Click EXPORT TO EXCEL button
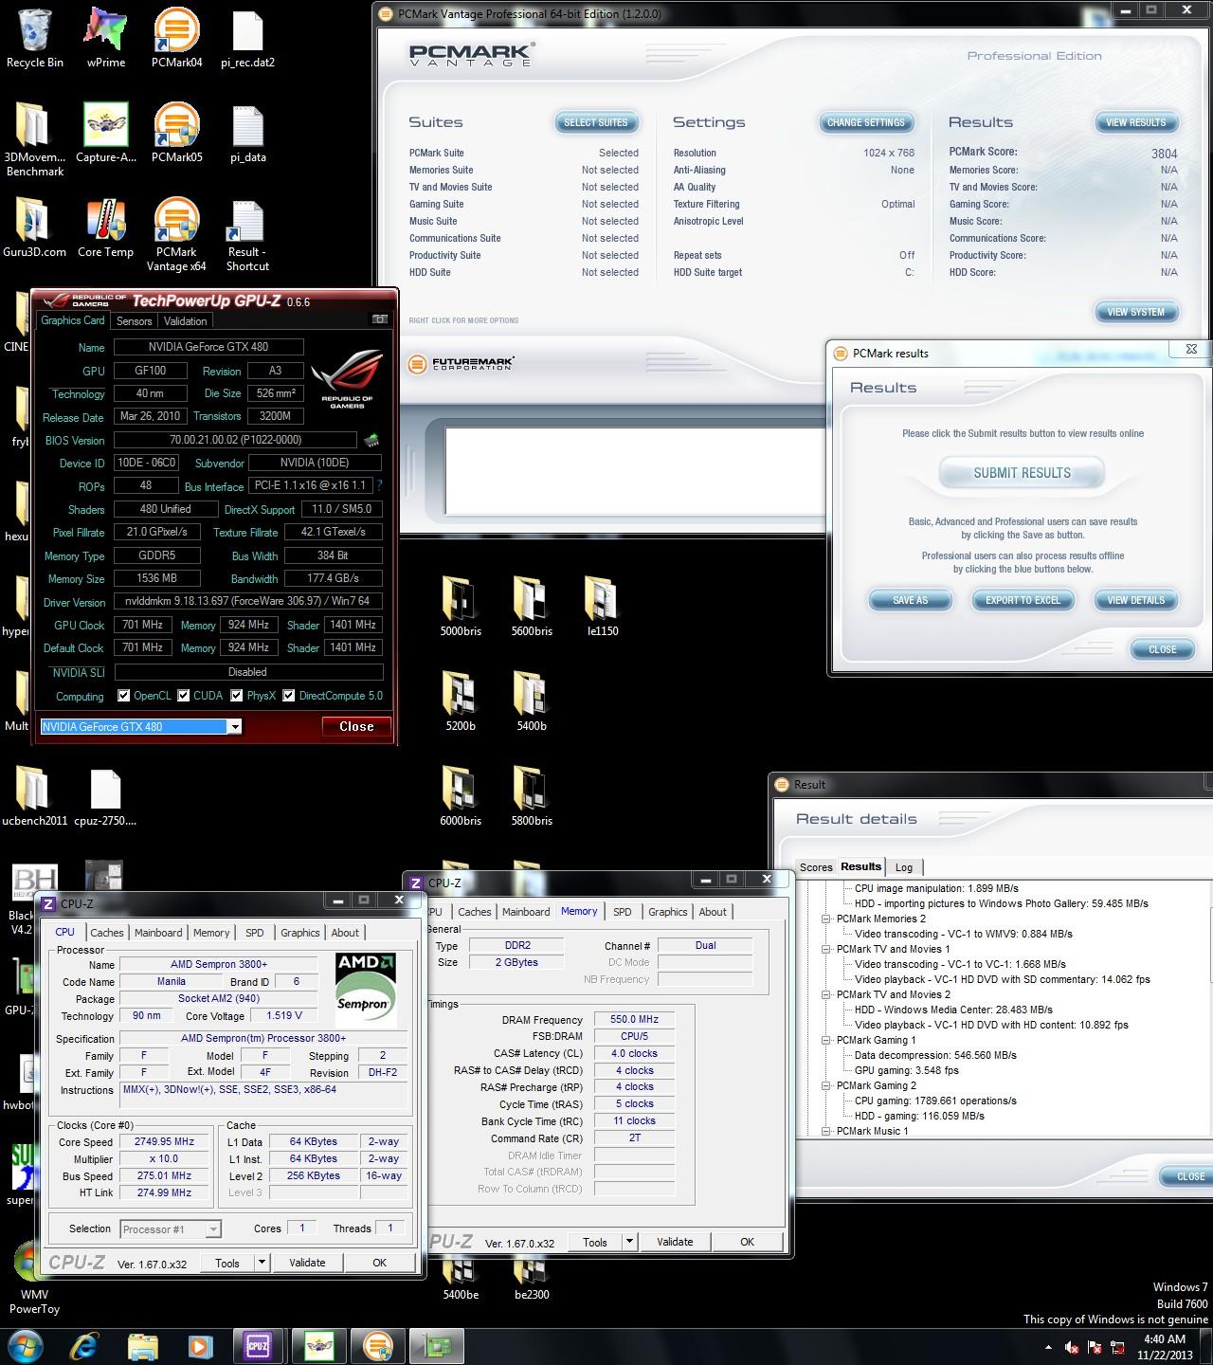 tap(1023, 600)
